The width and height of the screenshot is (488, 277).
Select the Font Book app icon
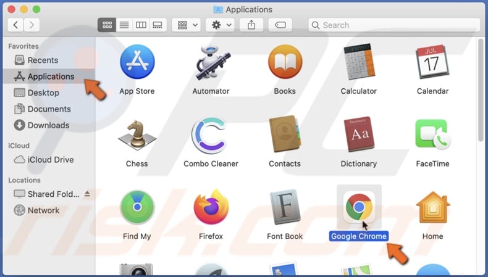285,207
